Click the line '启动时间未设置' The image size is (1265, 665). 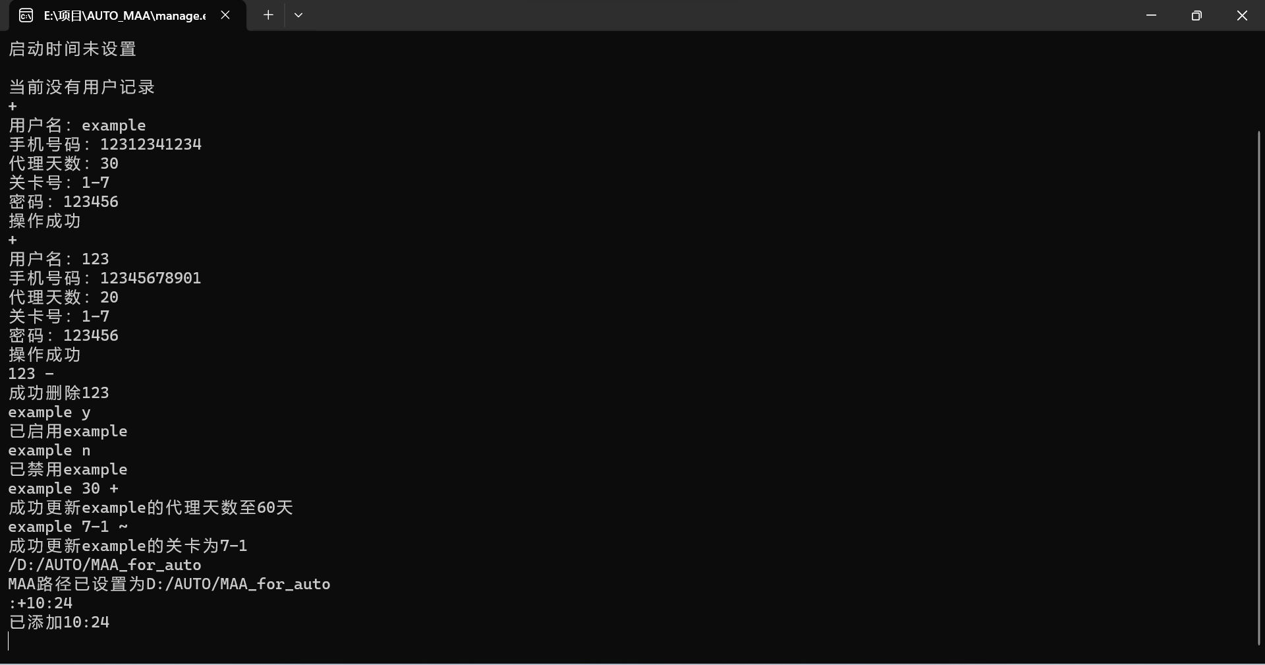coord(72,49)
